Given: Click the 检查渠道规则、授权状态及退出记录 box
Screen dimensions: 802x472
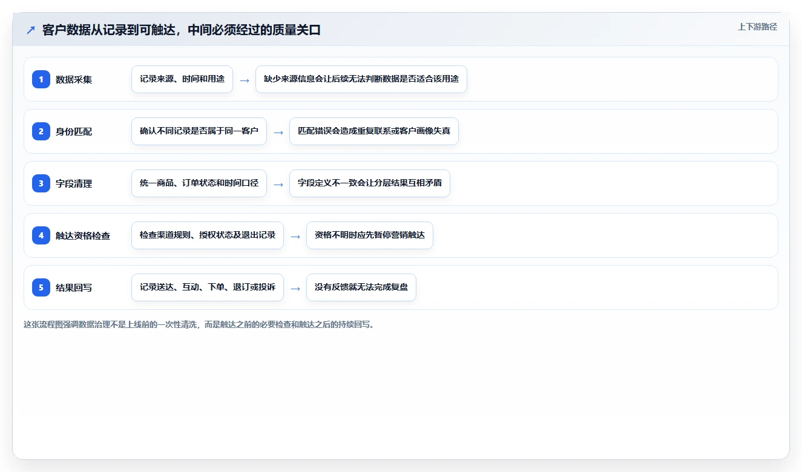Looking at the screenshot, I should point(208,235).
